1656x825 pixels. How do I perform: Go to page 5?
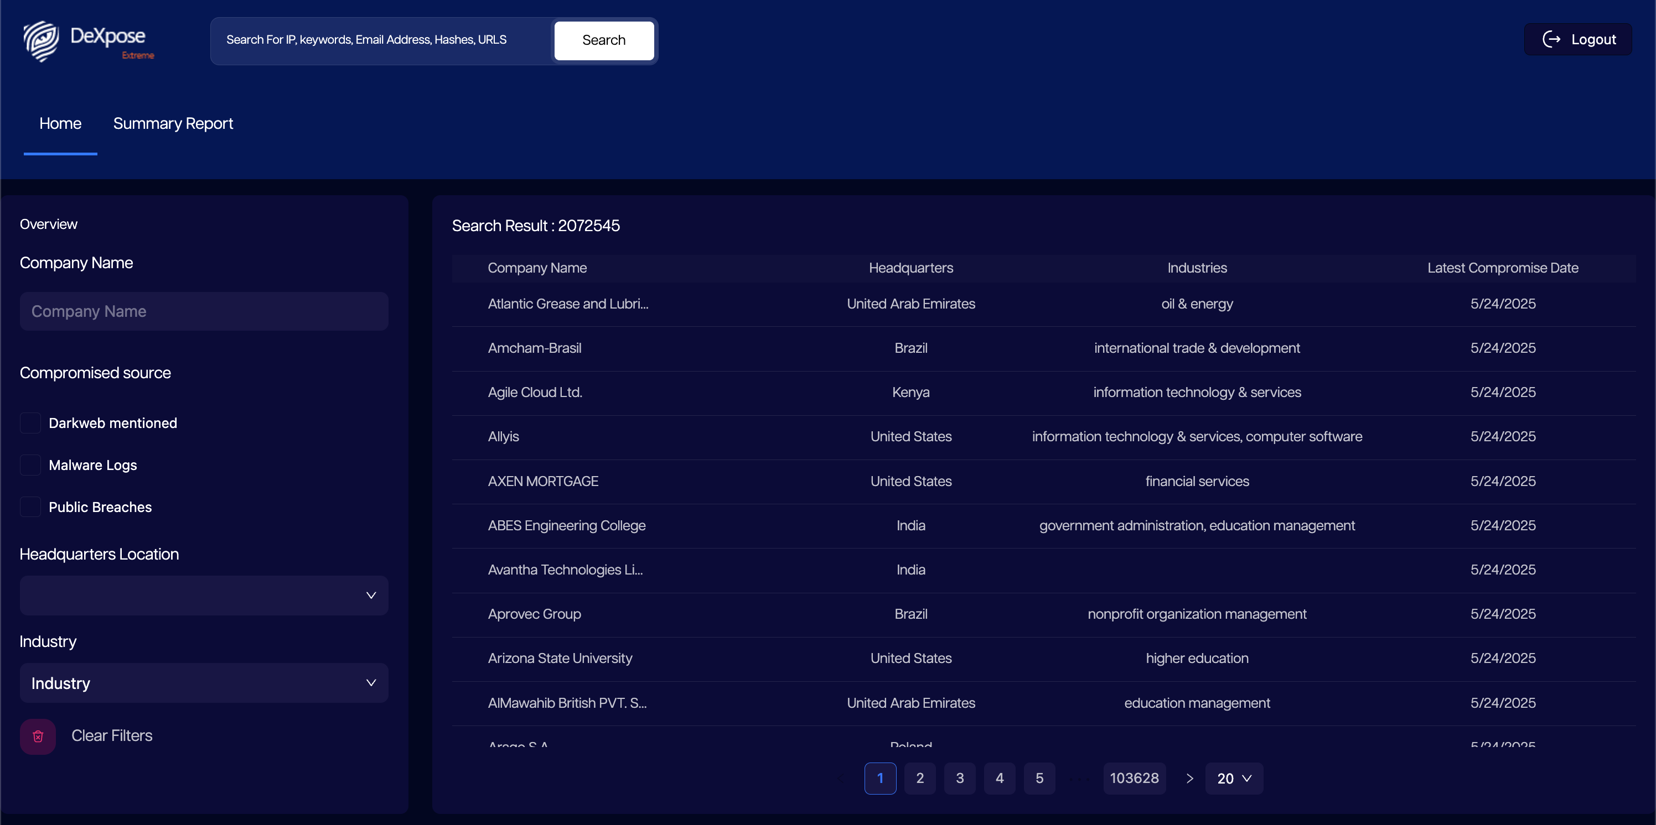1039,778
